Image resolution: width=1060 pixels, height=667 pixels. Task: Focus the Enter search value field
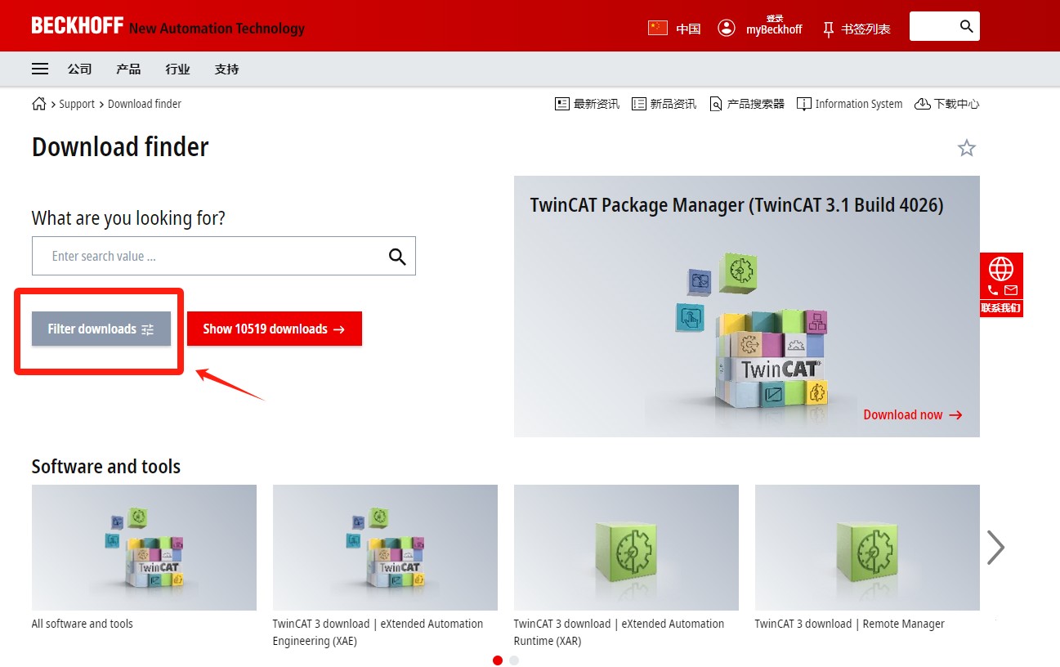pos(224,256)
